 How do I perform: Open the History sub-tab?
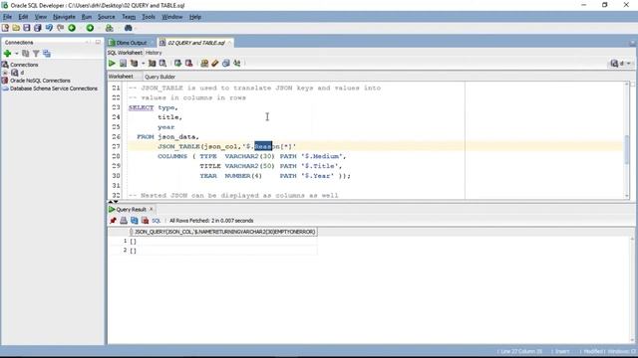154,53
